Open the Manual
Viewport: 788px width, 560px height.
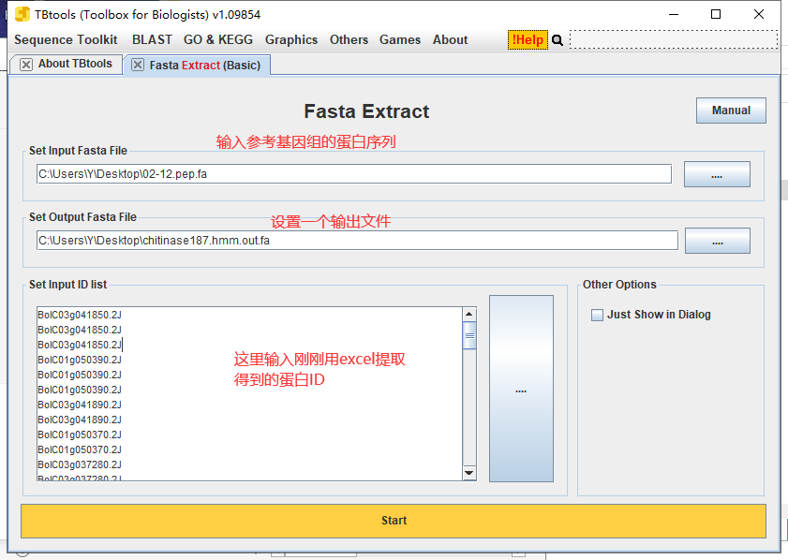click(730, 110)
